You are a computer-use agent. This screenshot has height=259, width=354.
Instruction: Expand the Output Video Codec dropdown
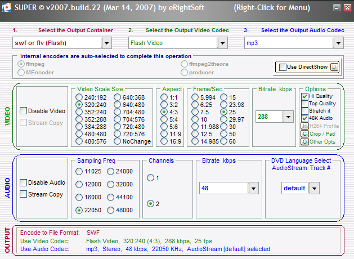coord(223,42)
